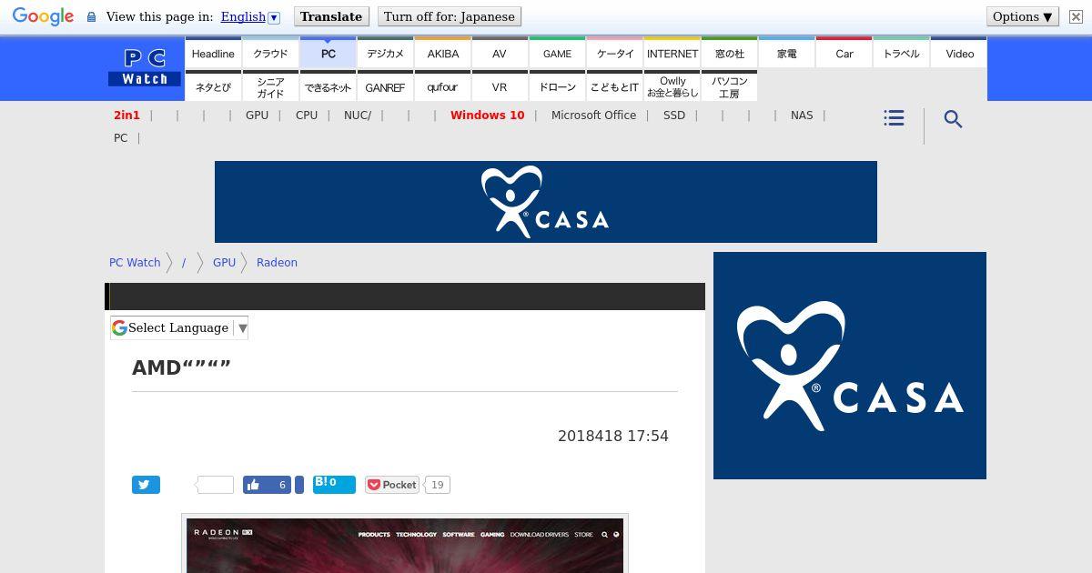
Task: Open the English language dropdown
Action: pyautogui.click(x=250, y=16)
